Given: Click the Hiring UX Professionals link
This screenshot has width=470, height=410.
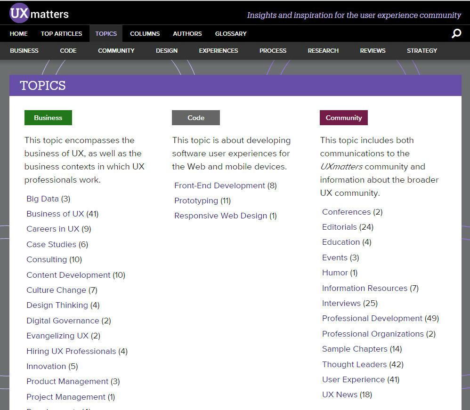Looking at the screenshot, I should click(x=71, y=351).
